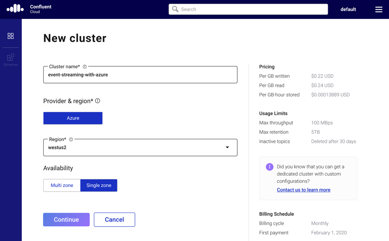Click the Usage Limits heading

pos(273,113)
